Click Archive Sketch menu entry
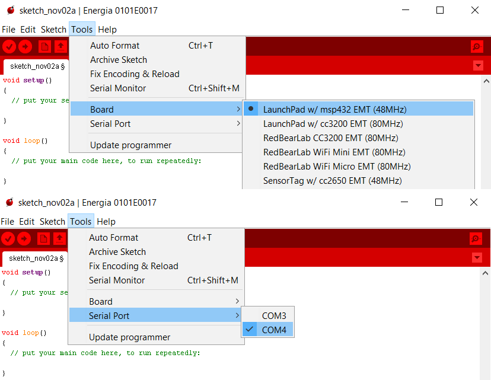The height and width of the screenshot is (380, 491). coord(118,60)
